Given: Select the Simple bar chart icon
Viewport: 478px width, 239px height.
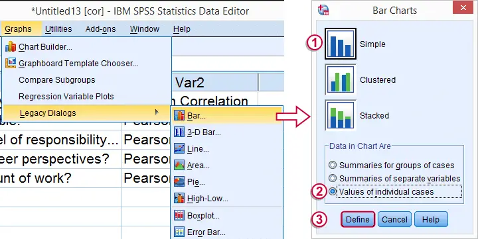Looking at the screenshot, I should (x=340, y=44).
